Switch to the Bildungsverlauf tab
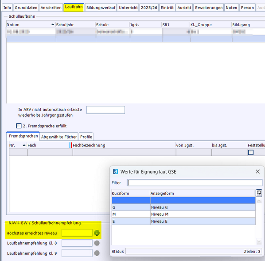265x261 pixels. point(101,8)
